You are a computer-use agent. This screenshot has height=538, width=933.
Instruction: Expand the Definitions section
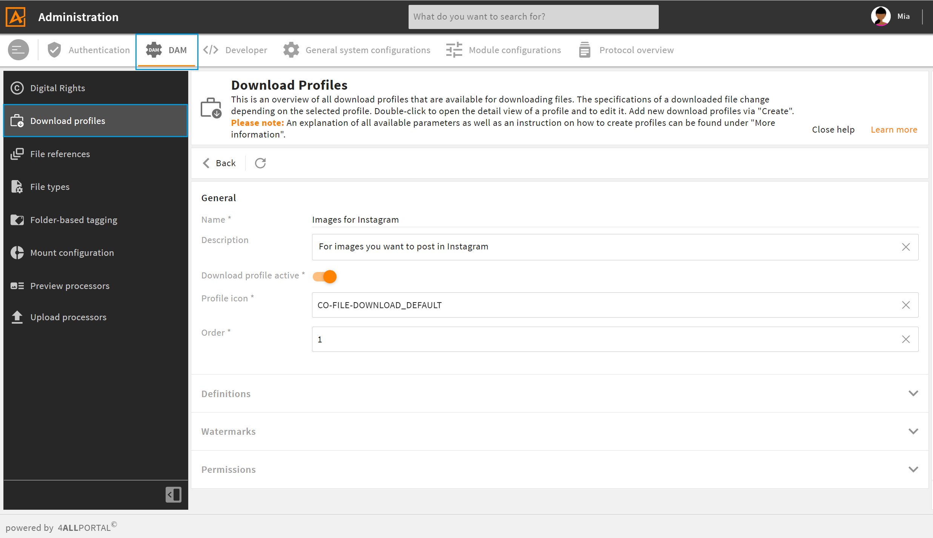(x=559, y=393)
